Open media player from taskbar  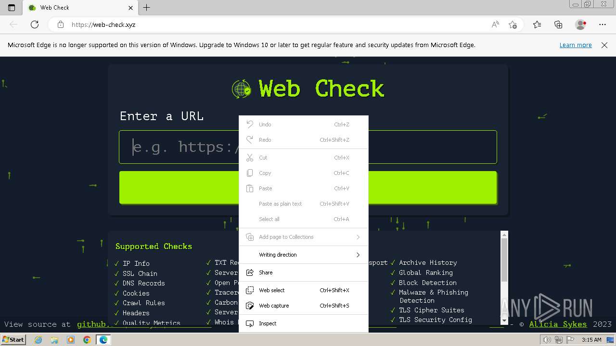click(71, 340)
